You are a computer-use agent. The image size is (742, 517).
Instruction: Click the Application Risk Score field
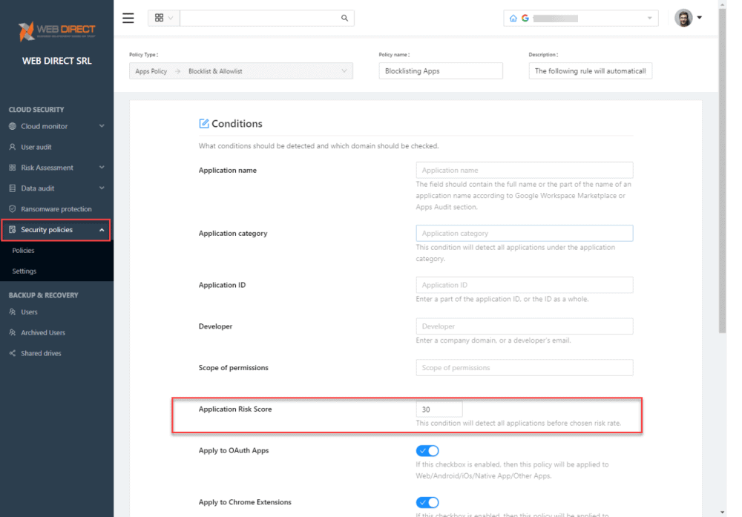tap(439, 409)
